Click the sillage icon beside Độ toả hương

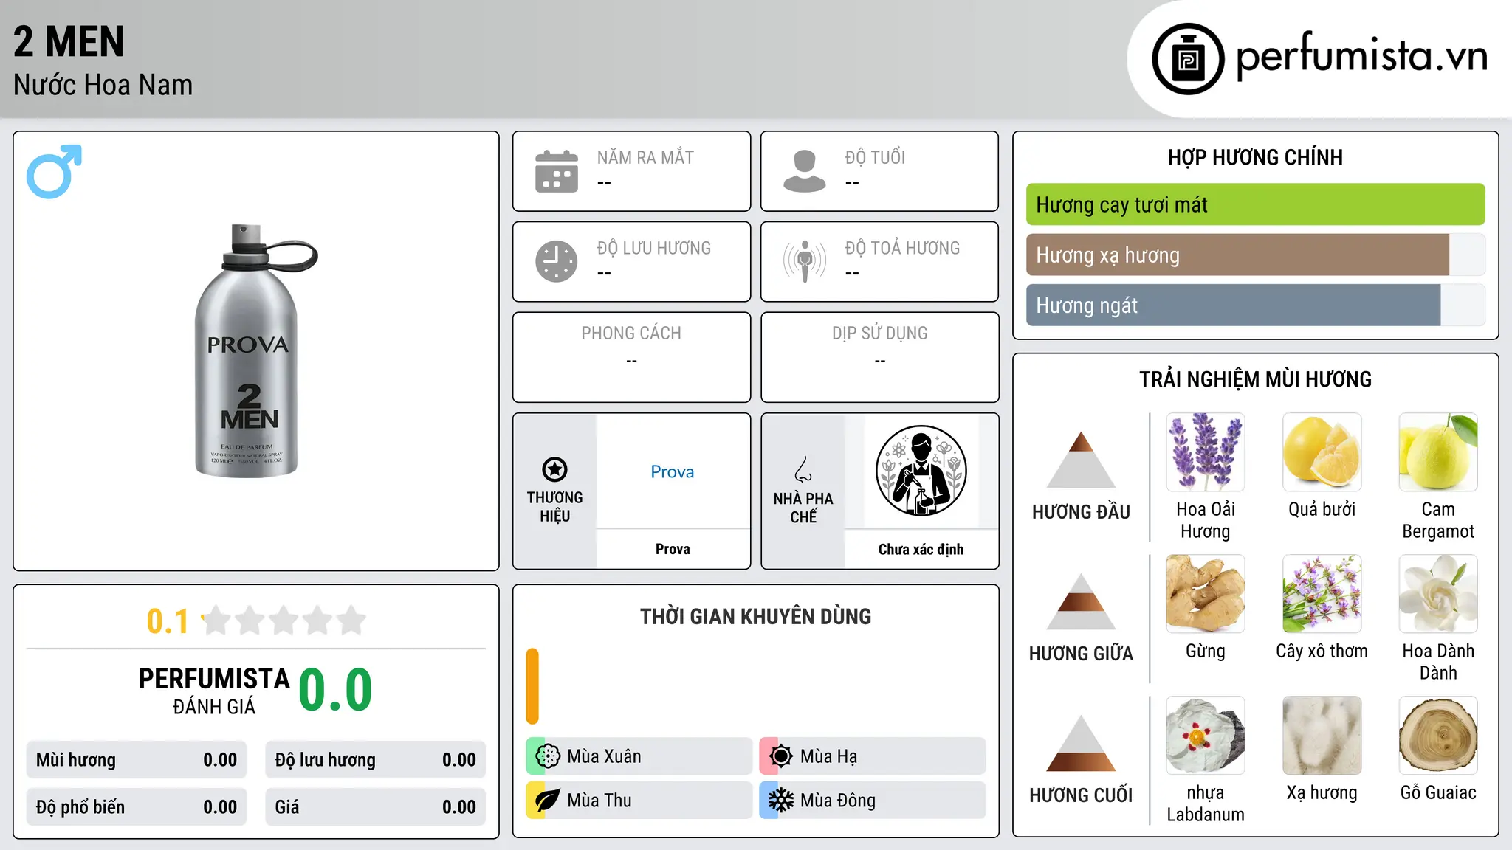pos(805,261)
